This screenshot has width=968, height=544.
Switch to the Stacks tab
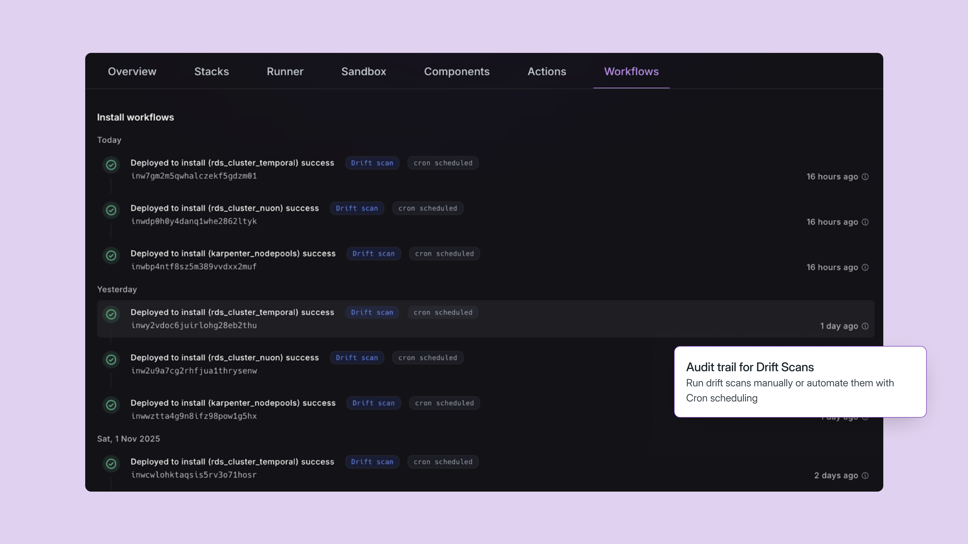(x=211, y=71)
